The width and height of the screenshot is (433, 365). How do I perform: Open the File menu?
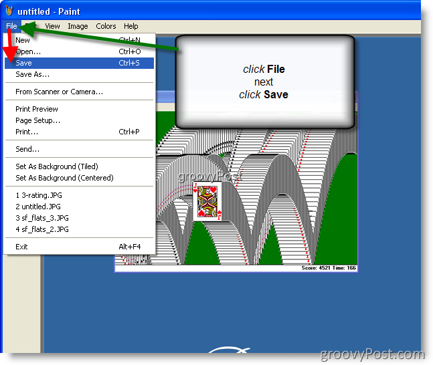point(11,26)
